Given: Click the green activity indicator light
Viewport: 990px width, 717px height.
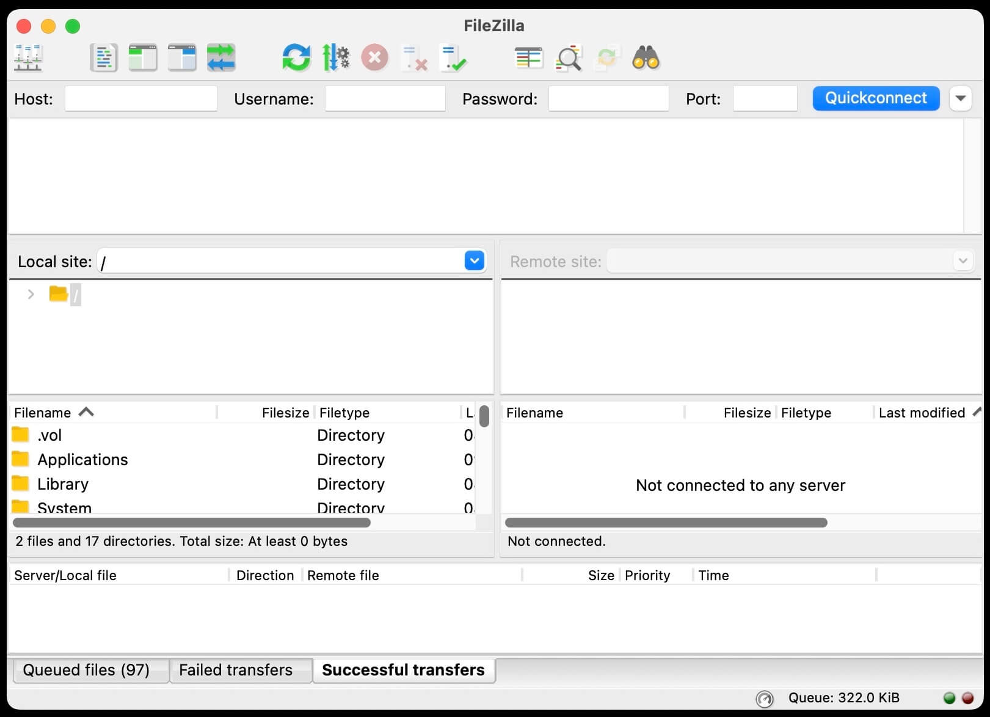Looking at the screenshot, I should point(949,698).
